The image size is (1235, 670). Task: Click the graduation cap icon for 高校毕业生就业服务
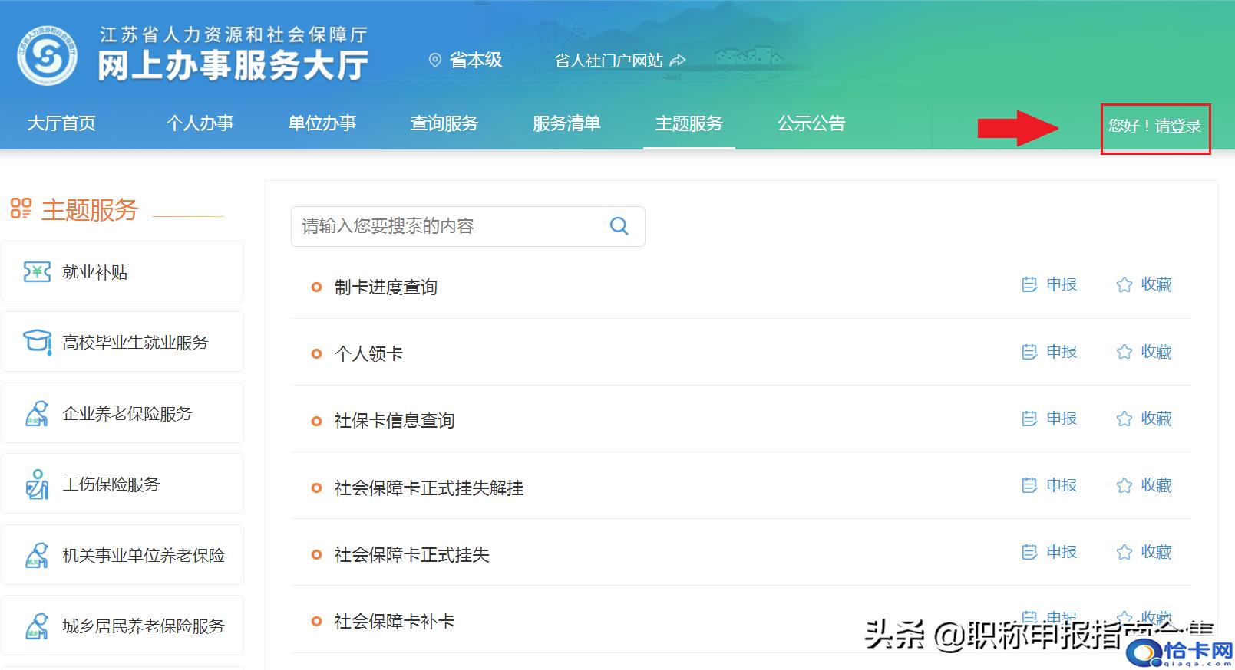(37, 342)
